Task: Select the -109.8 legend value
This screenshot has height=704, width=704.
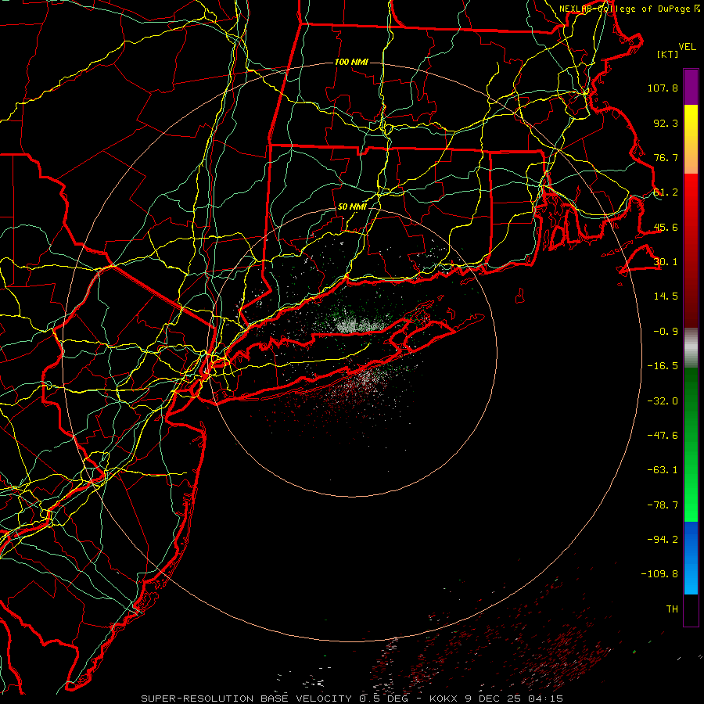Action: point(659,574)
